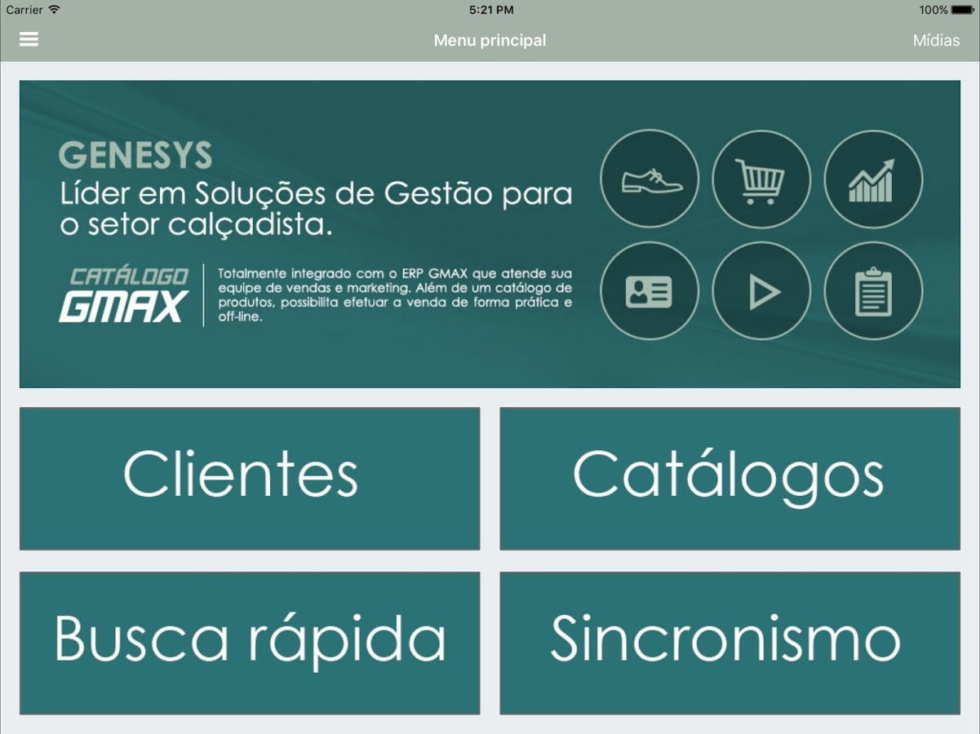Tap the Catálogo GMAX logo
The image size is (980, 734).
tap(124, 294)
